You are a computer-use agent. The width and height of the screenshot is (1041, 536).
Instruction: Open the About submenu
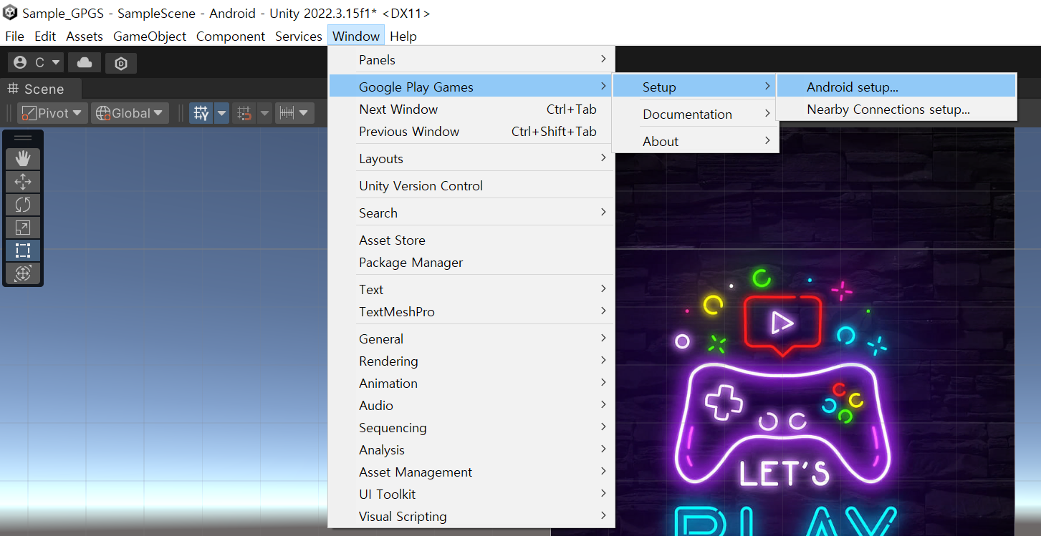click(x=695, y=141)
